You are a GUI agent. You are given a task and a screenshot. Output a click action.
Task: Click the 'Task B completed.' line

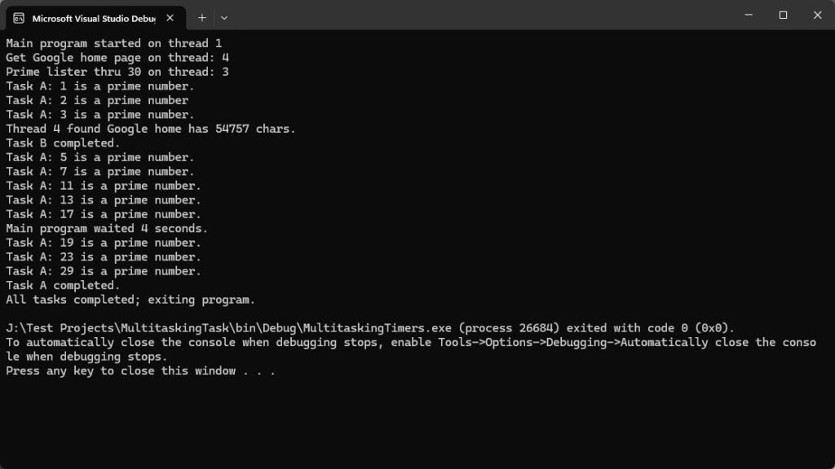63,143
